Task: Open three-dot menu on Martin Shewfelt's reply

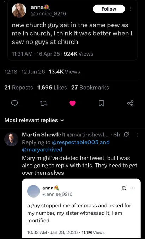Action: [138, 135]
